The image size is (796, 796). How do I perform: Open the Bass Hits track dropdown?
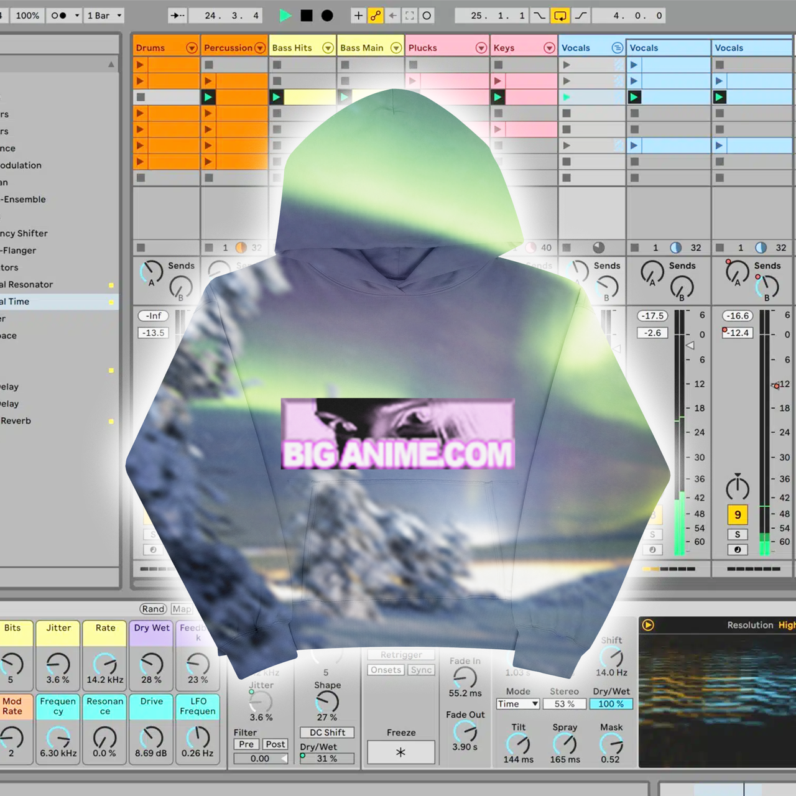328,48
